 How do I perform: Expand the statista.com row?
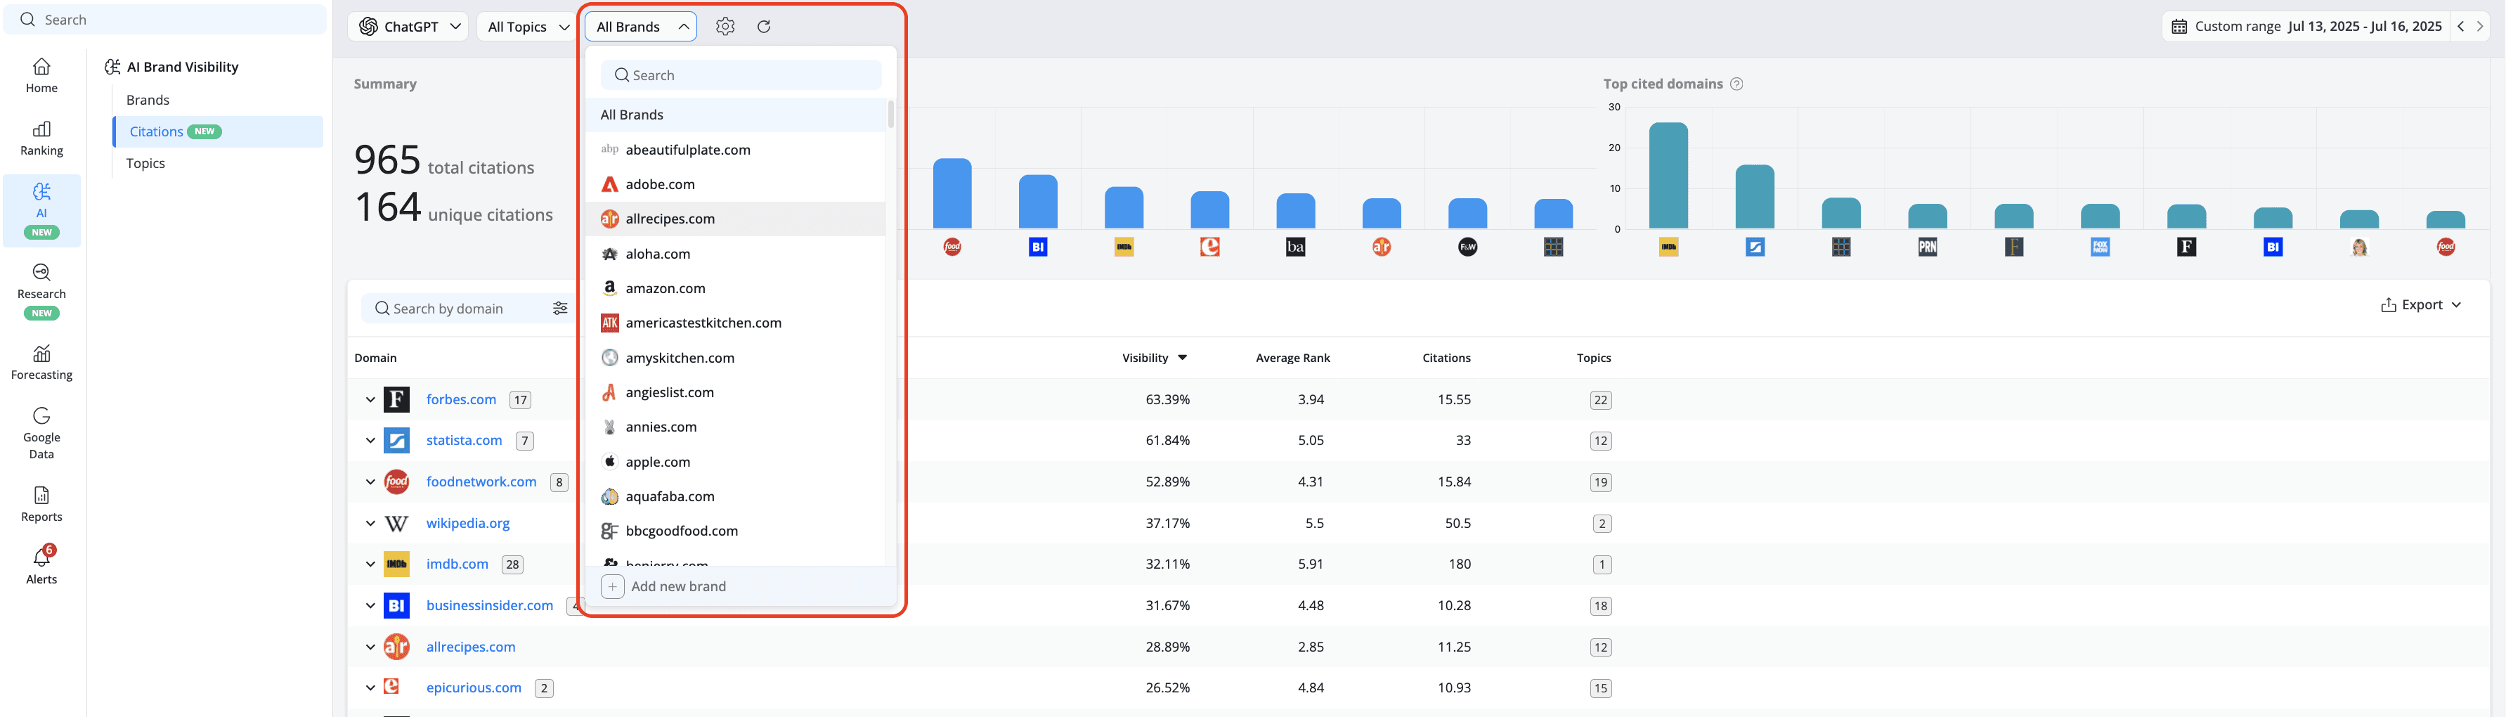point(370,441)
